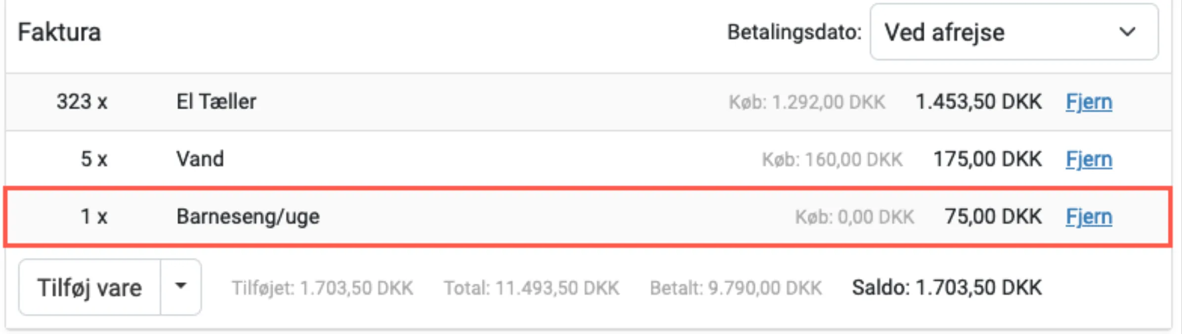
Task: Click the 1.453,50 DKK price for El Tæller
Action: (x=978, y=102)
